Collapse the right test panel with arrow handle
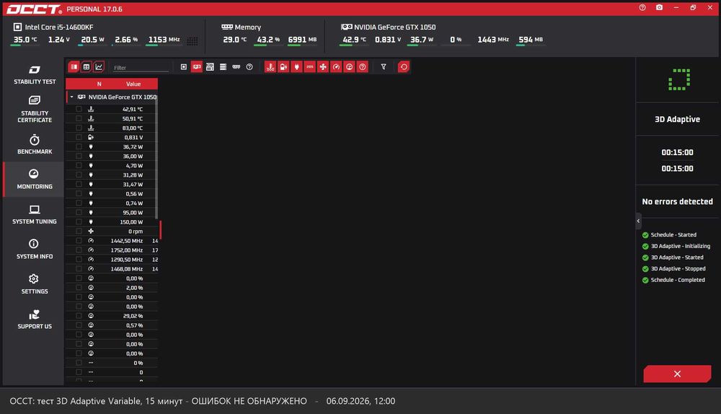 point(638,221)
